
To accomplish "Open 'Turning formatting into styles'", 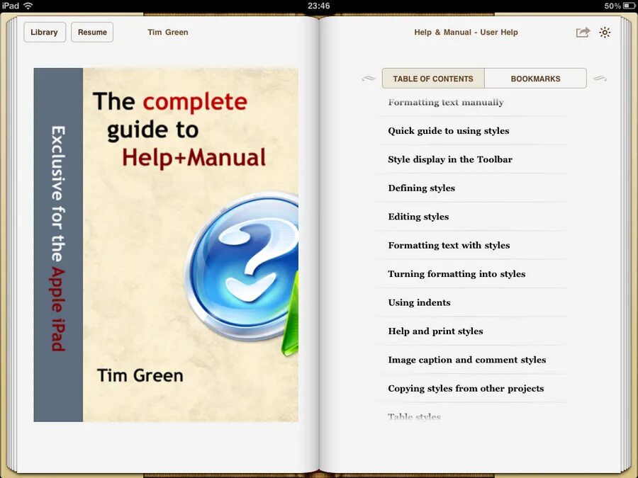I will (x=471, y=274).
